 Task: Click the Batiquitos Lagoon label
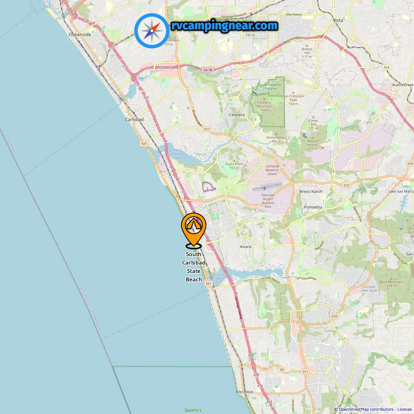(x=219, y=276)
